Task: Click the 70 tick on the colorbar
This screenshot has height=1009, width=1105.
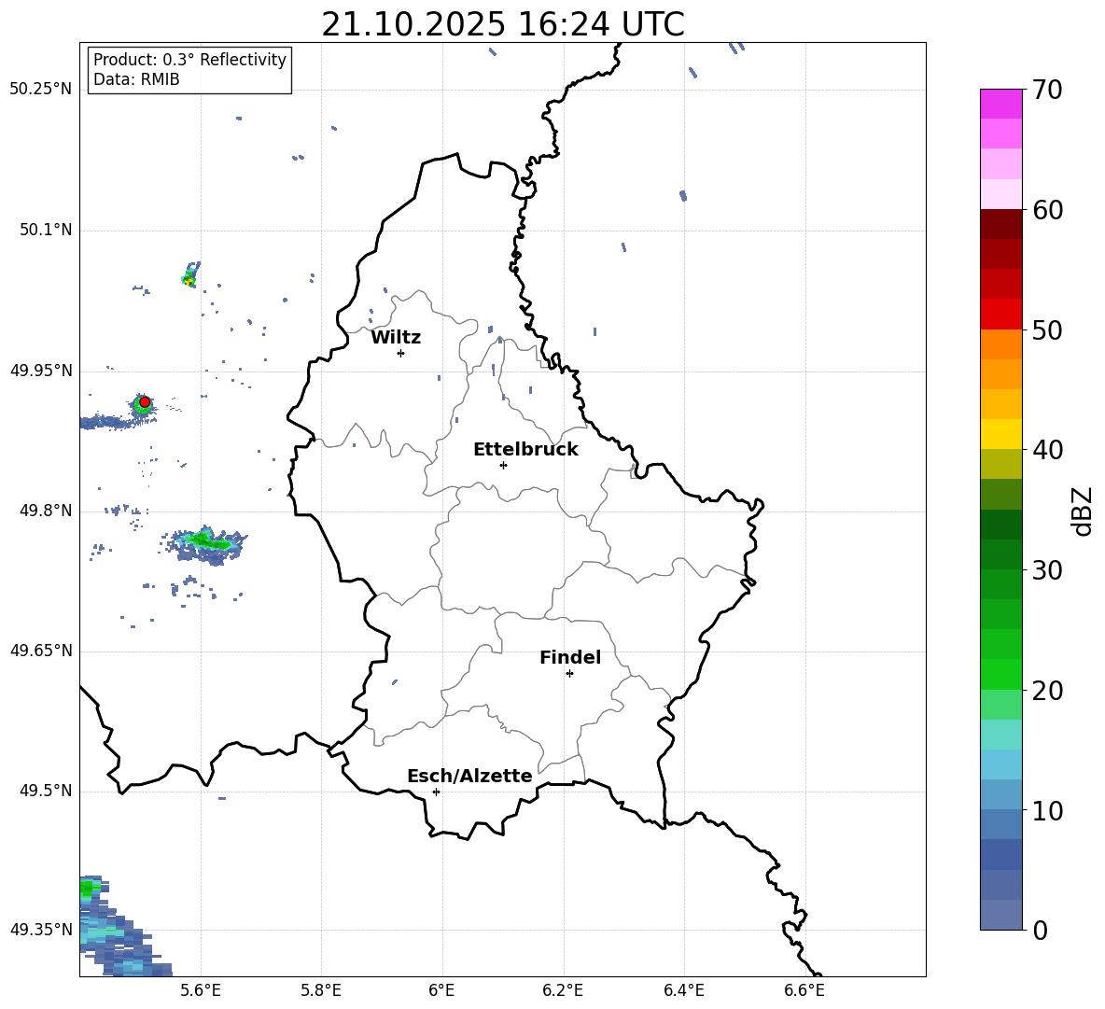Action: 1047,91
